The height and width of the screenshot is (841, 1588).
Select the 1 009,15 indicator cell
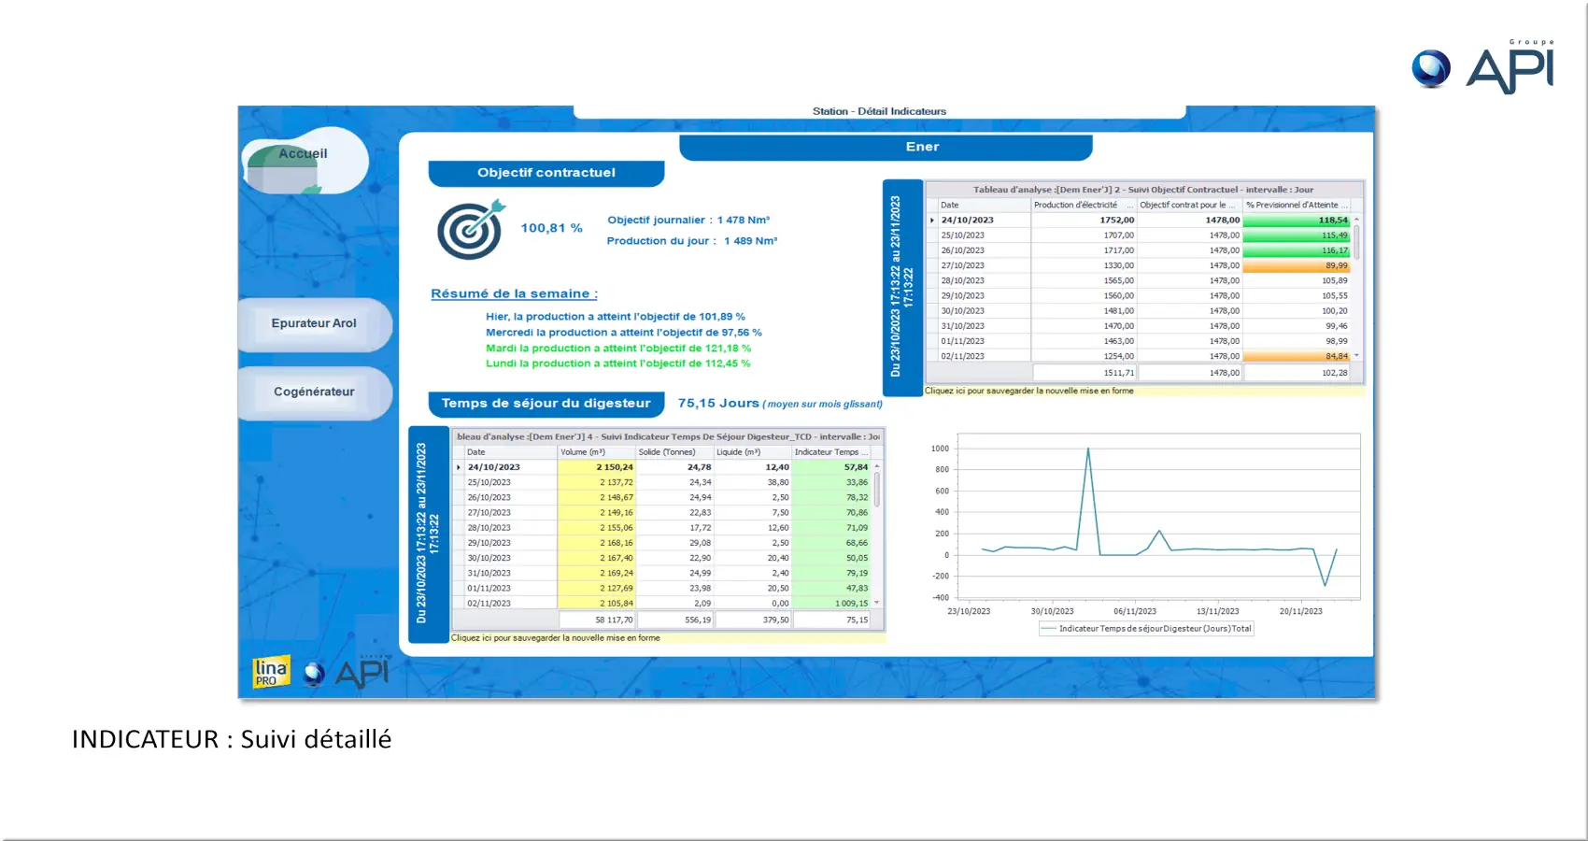coord(831,604)
